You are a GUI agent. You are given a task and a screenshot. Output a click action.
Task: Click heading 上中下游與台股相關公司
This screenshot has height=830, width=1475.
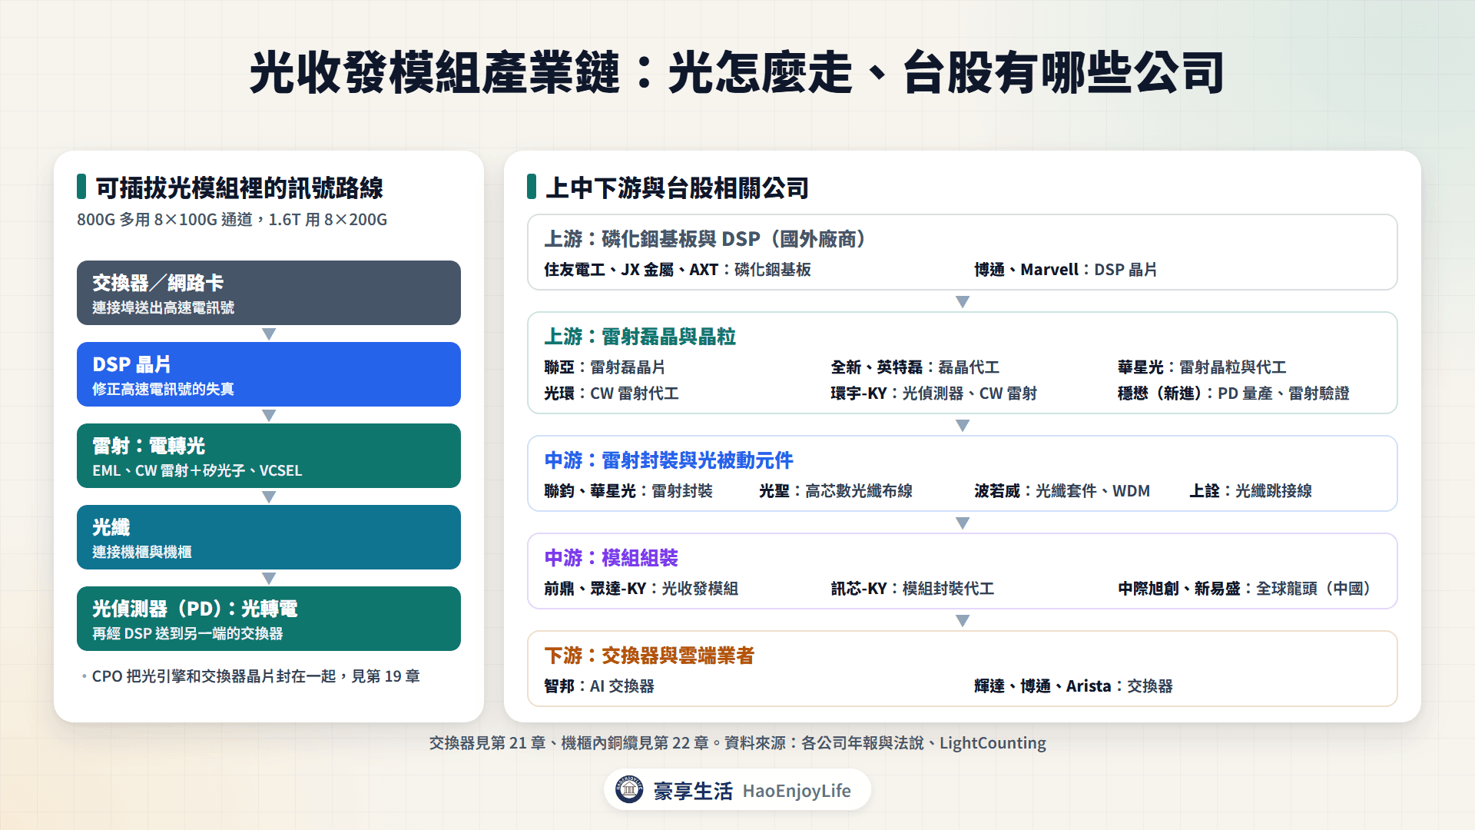point(677,188)
